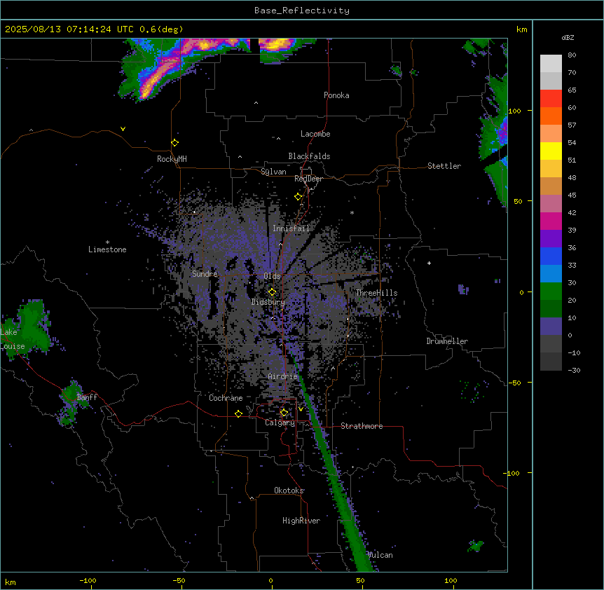Screen dimensions: 604x590
Task: Click the Didsbury label
Action: 268,302
